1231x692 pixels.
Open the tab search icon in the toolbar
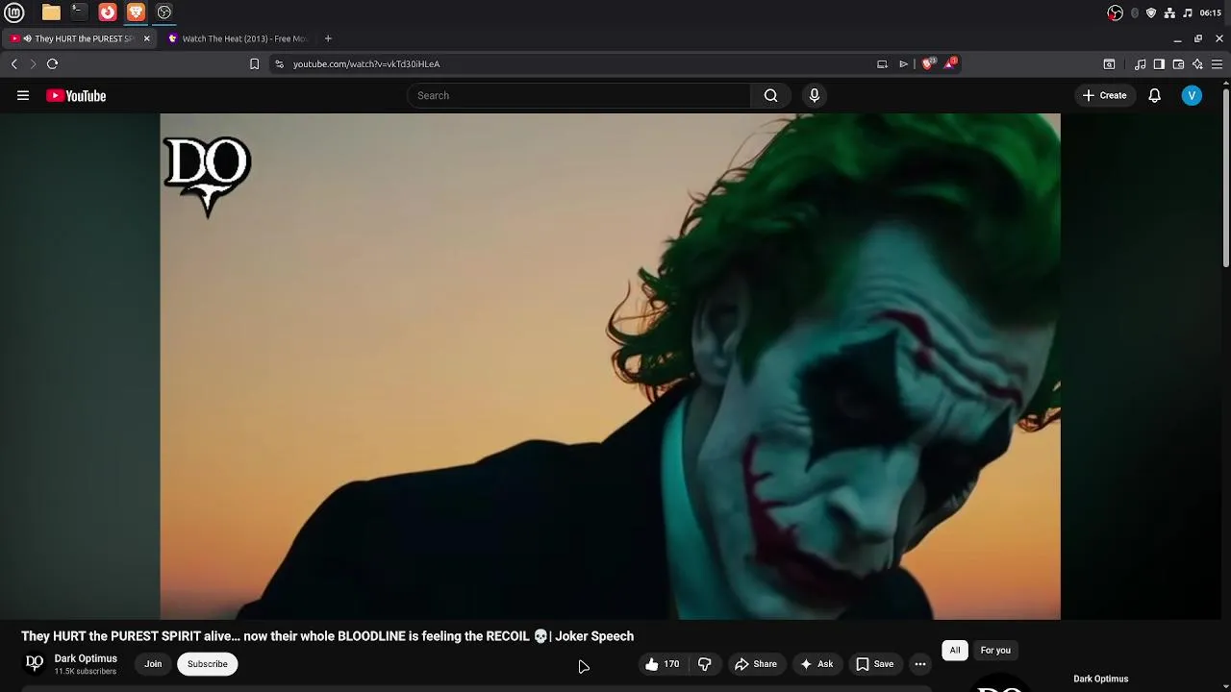pos(1109,64)
